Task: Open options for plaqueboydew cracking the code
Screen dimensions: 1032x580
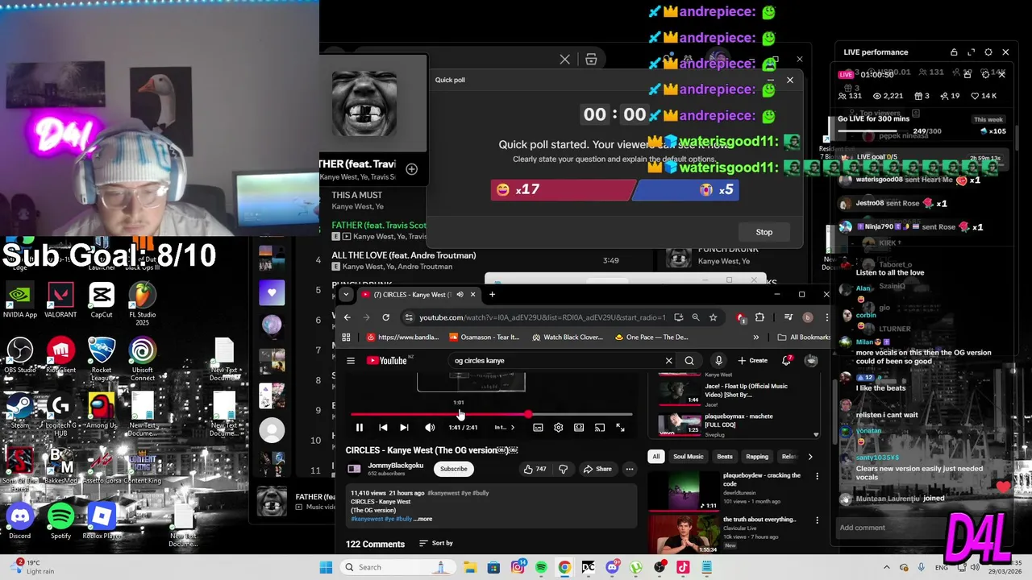Action: point(817,476)
